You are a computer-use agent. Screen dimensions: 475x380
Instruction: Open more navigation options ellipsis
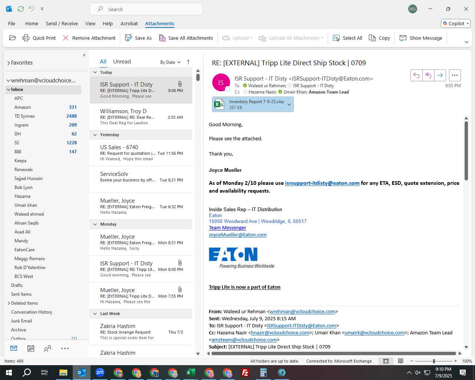[65, 348]
